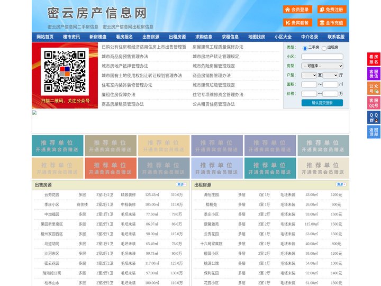Screen dimensions: 381x286
Task: Open 瑞海姆公寓 sale listing
Action: pos(52,273)
